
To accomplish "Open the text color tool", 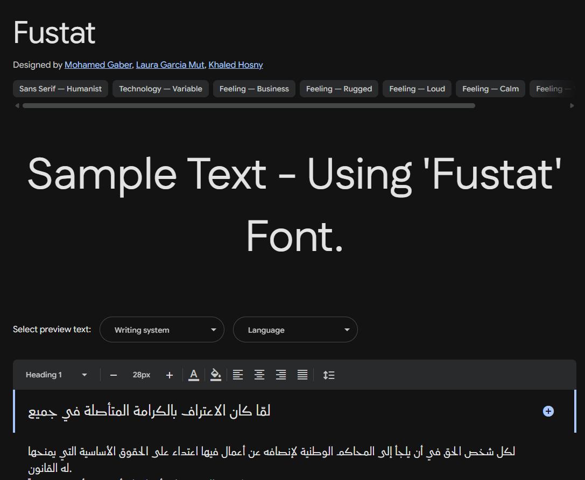I will point(193,375).
